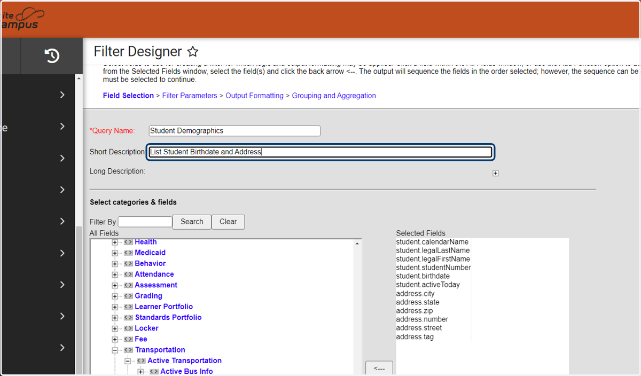The image size is (641, 376).
Task: Click the Clear button
Action: pos(228,222)
